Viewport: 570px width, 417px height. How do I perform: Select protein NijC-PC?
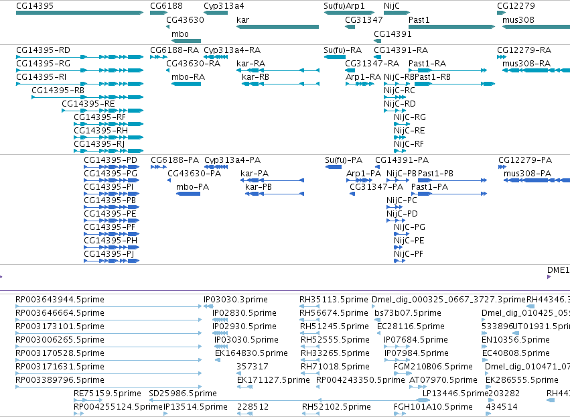(x=402, y=200)
